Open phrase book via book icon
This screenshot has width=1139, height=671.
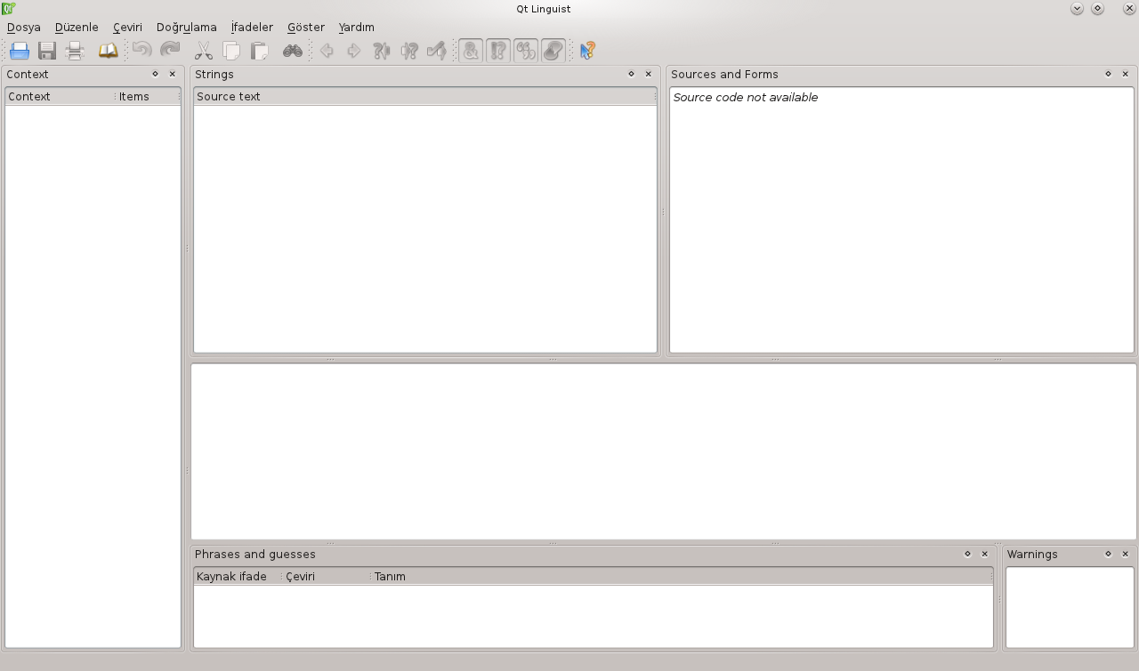[108, 51]
